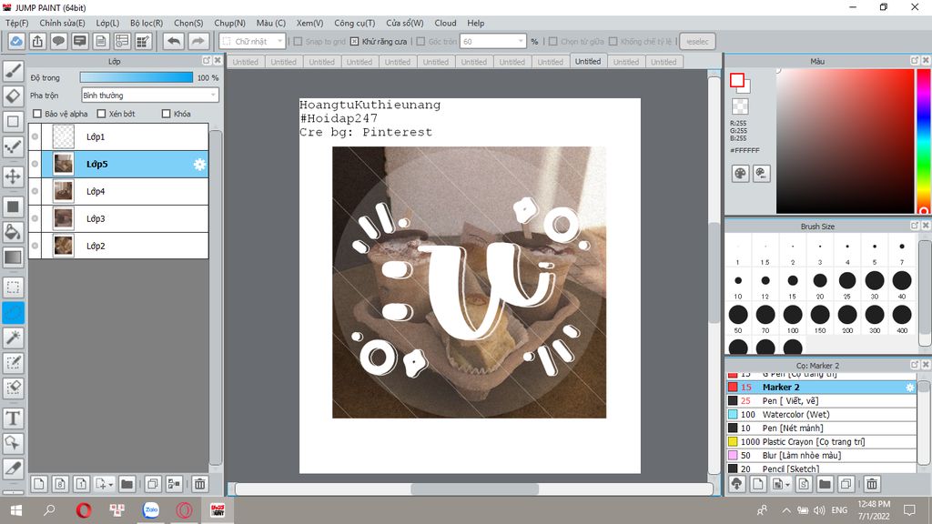
Task: Toggle visibility of Lớp1 layer
Action: [35, 136]
